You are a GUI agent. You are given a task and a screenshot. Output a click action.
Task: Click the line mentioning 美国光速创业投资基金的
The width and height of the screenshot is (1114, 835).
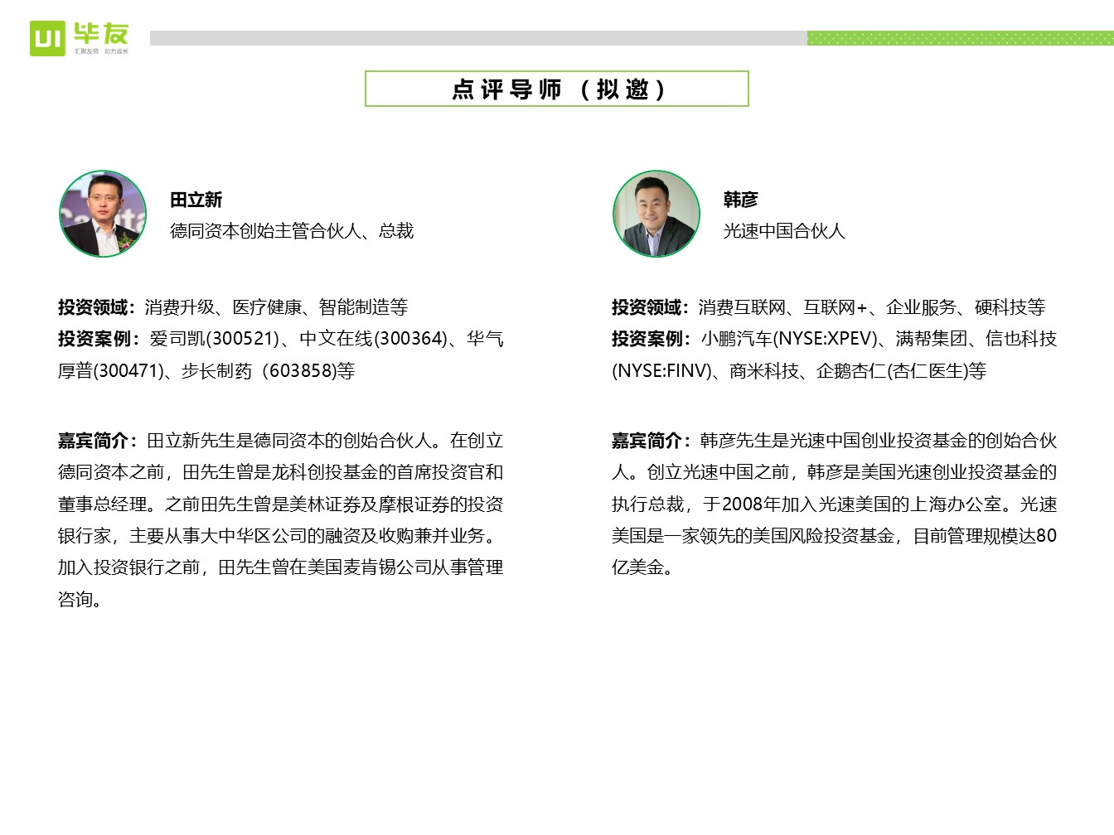[835, 472]
